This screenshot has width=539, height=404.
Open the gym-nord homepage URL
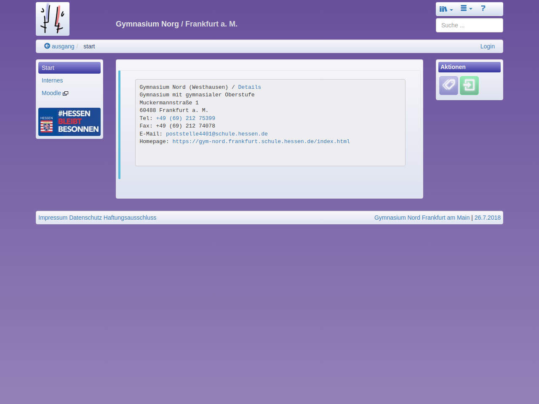coord(261,141)
